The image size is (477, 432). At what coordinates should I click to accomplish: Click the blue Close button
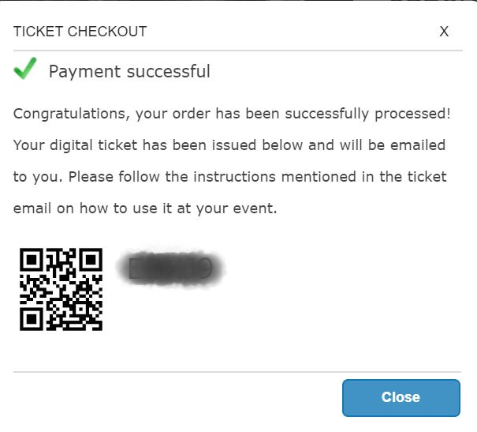pos(401,397)
